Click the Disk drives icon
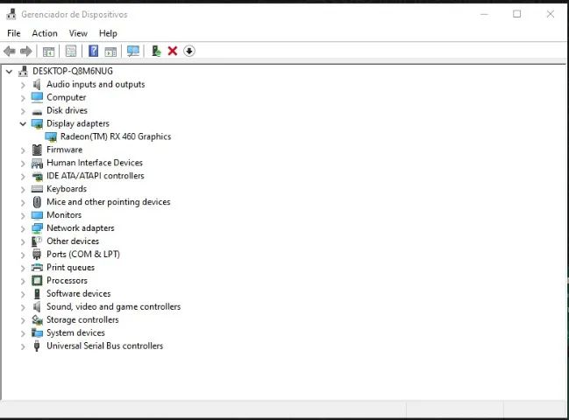The height and width of the screenshot is (420, 569). (x=37, y=111)
